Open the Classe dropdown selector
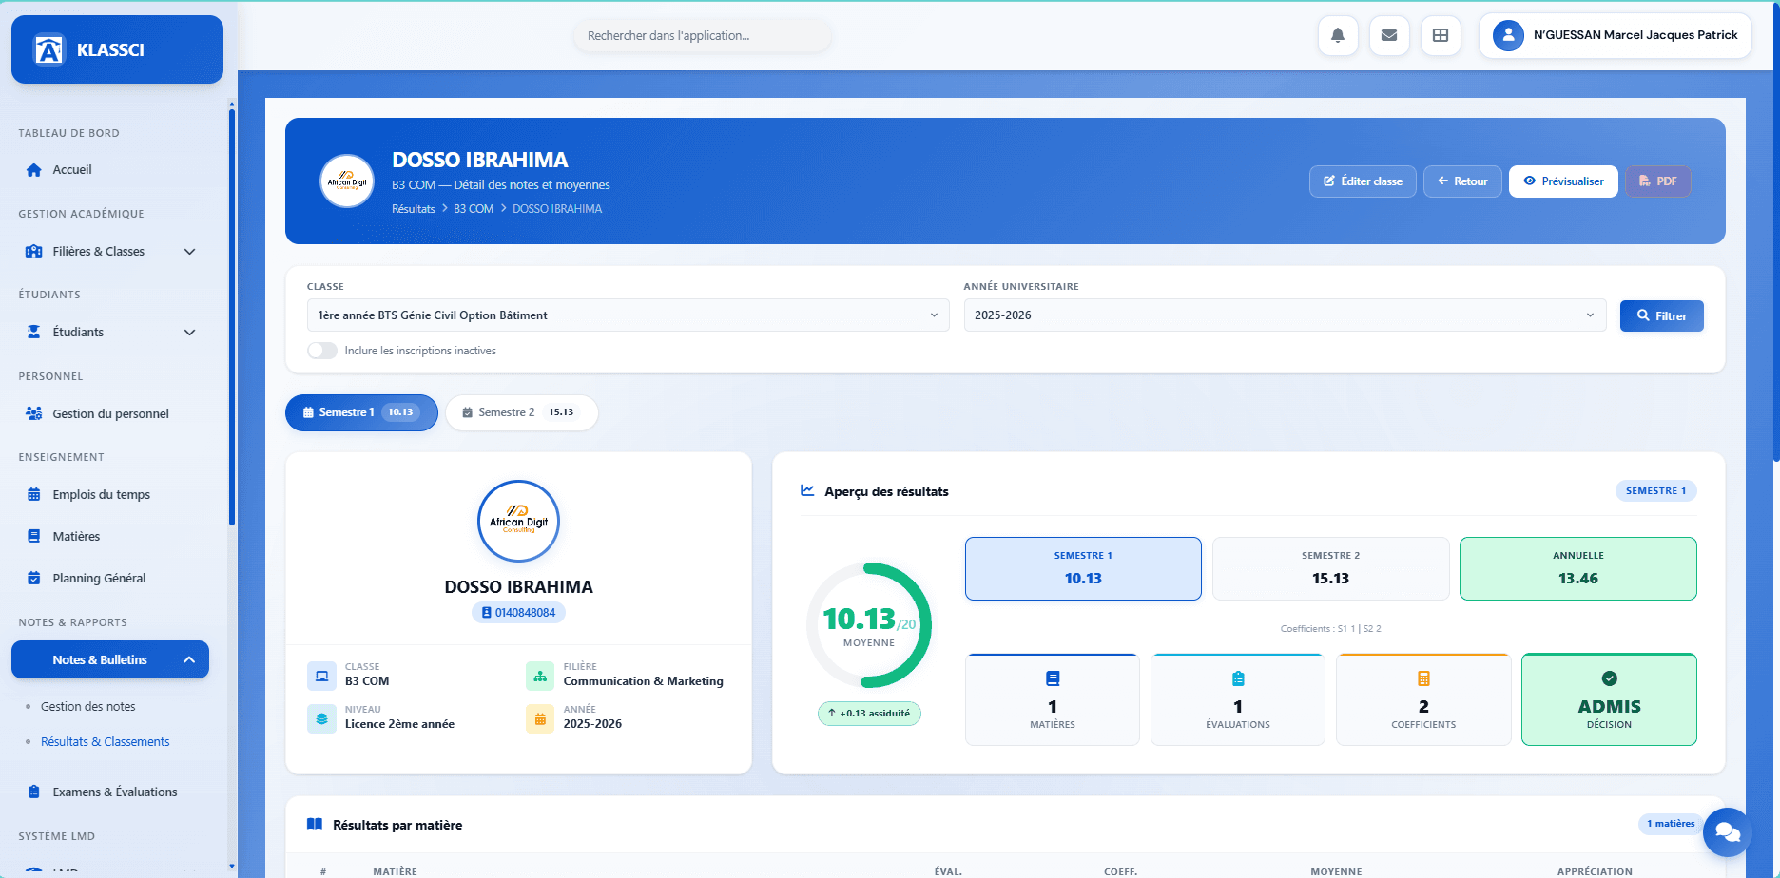The image size is (1780, 878). (x=628, y=315)
